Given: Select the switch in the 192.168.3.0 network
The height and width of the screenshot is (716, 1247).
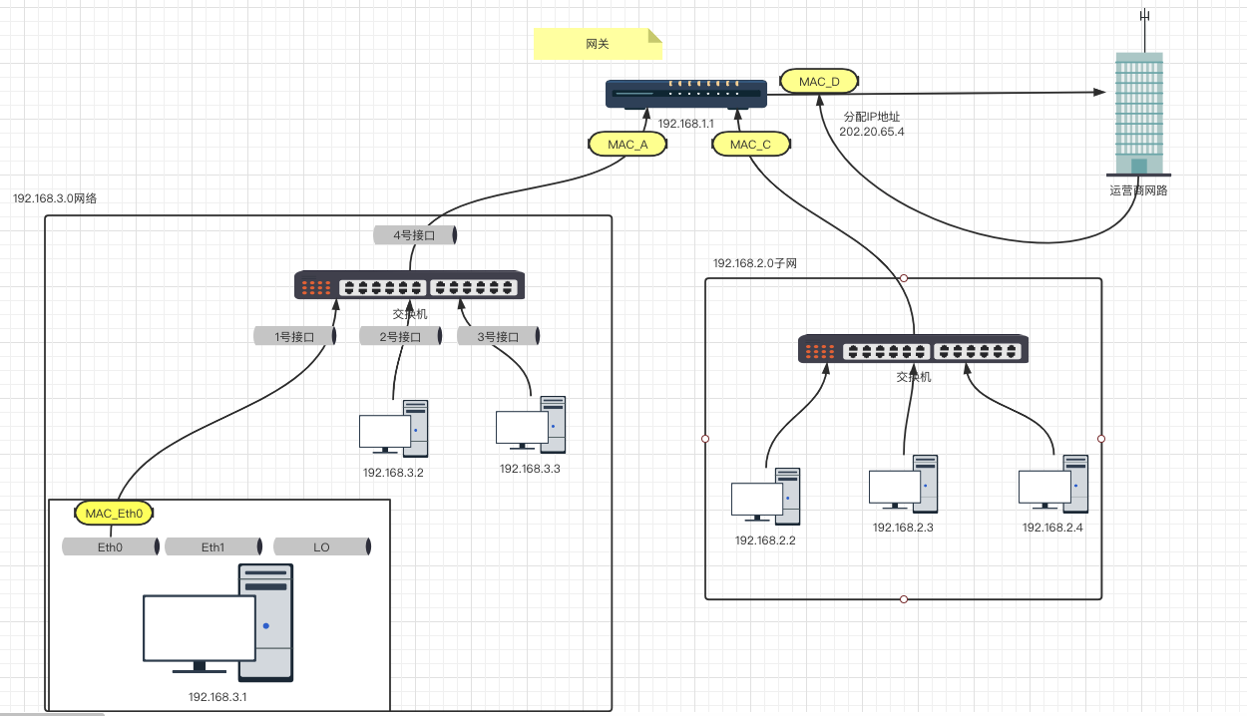Looking at the screenshot, I should pyautogui.click(x=409, y=286).
